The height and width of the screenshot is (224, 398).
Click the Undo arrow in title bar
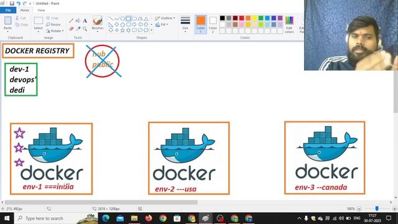tap(18, 4)
